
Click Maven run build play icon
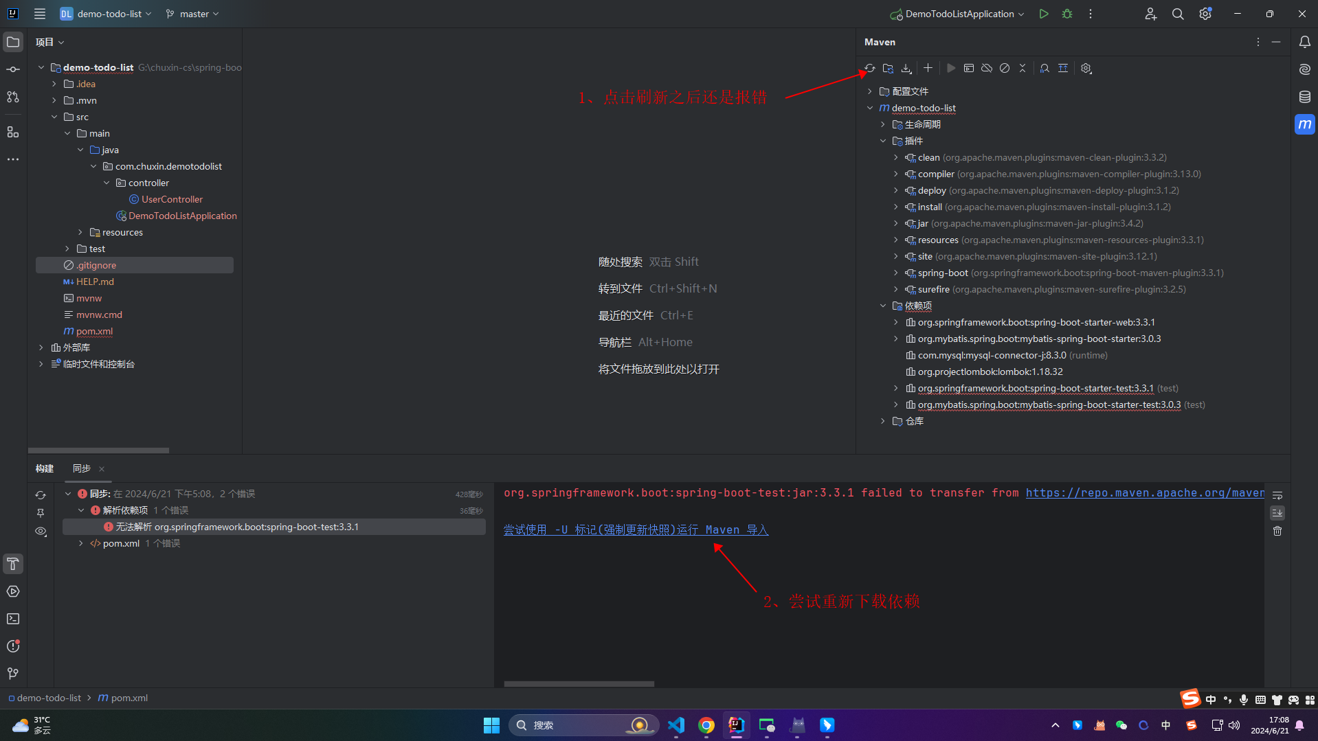[x=951, y=68]
